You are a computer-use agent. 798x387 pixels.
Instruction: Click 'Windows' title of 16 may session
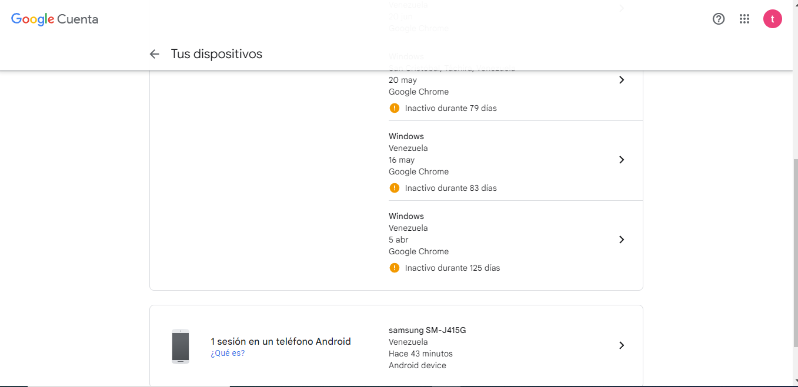(406, 136)
